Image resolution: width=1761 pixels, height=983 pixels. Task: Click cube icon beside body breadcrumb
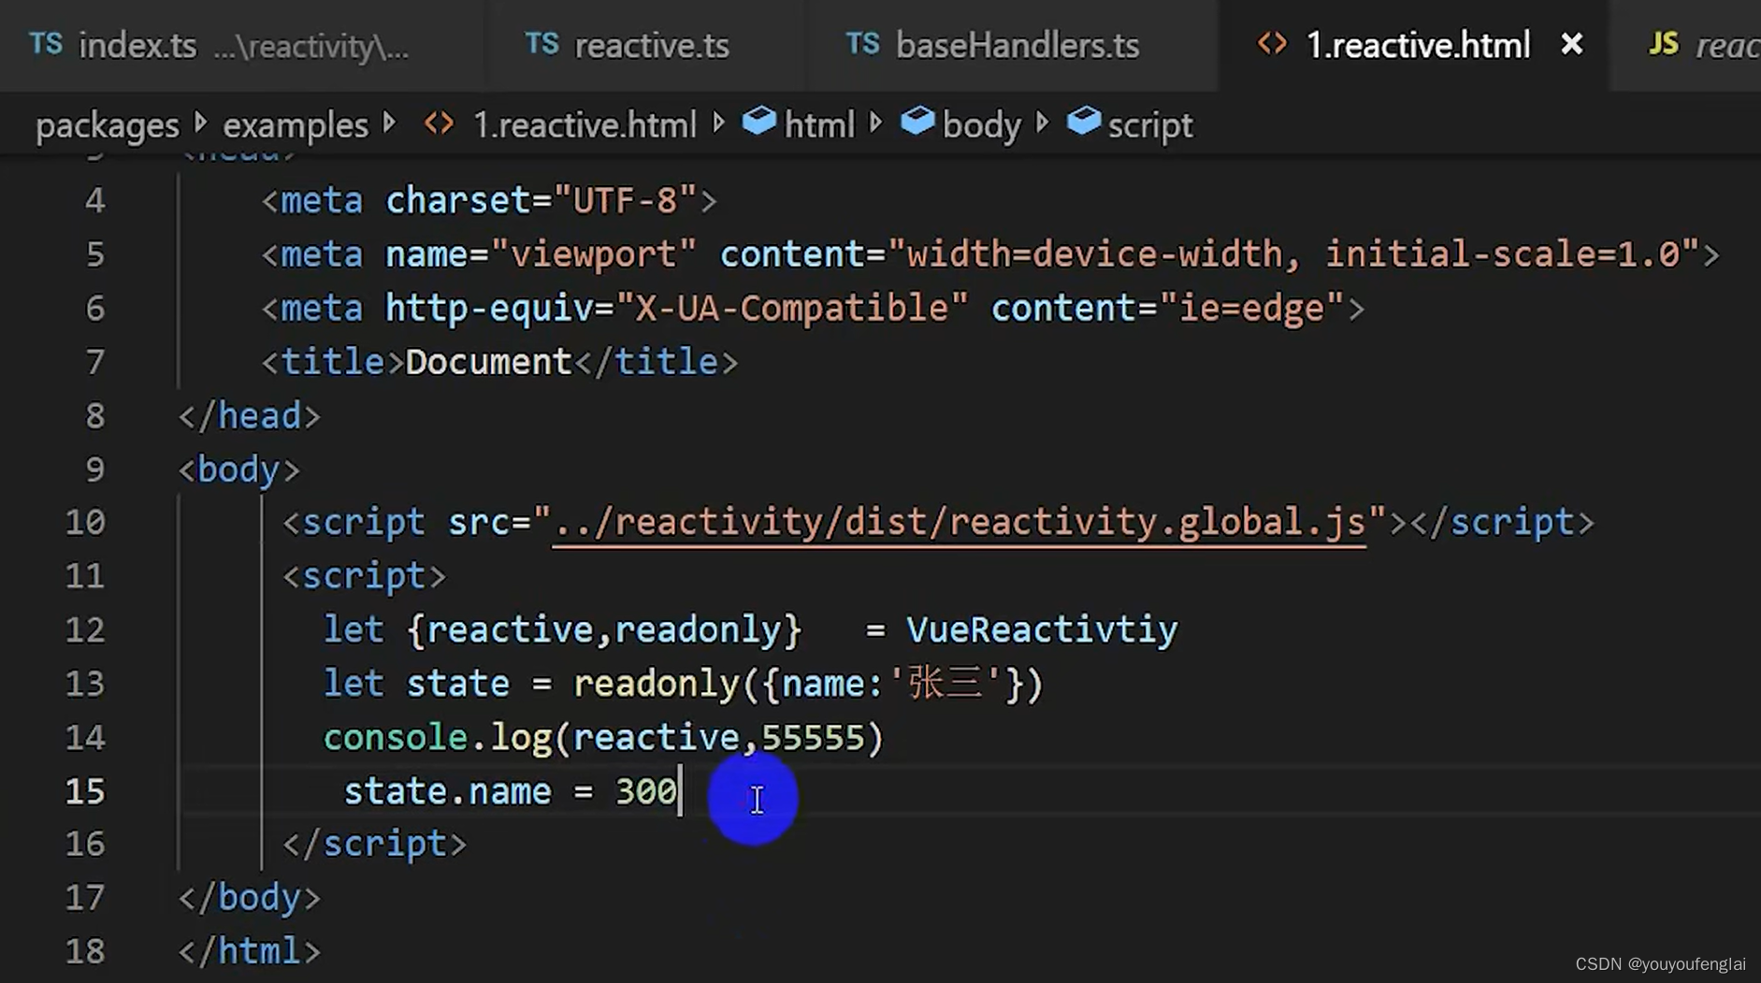tap(917, 122)
